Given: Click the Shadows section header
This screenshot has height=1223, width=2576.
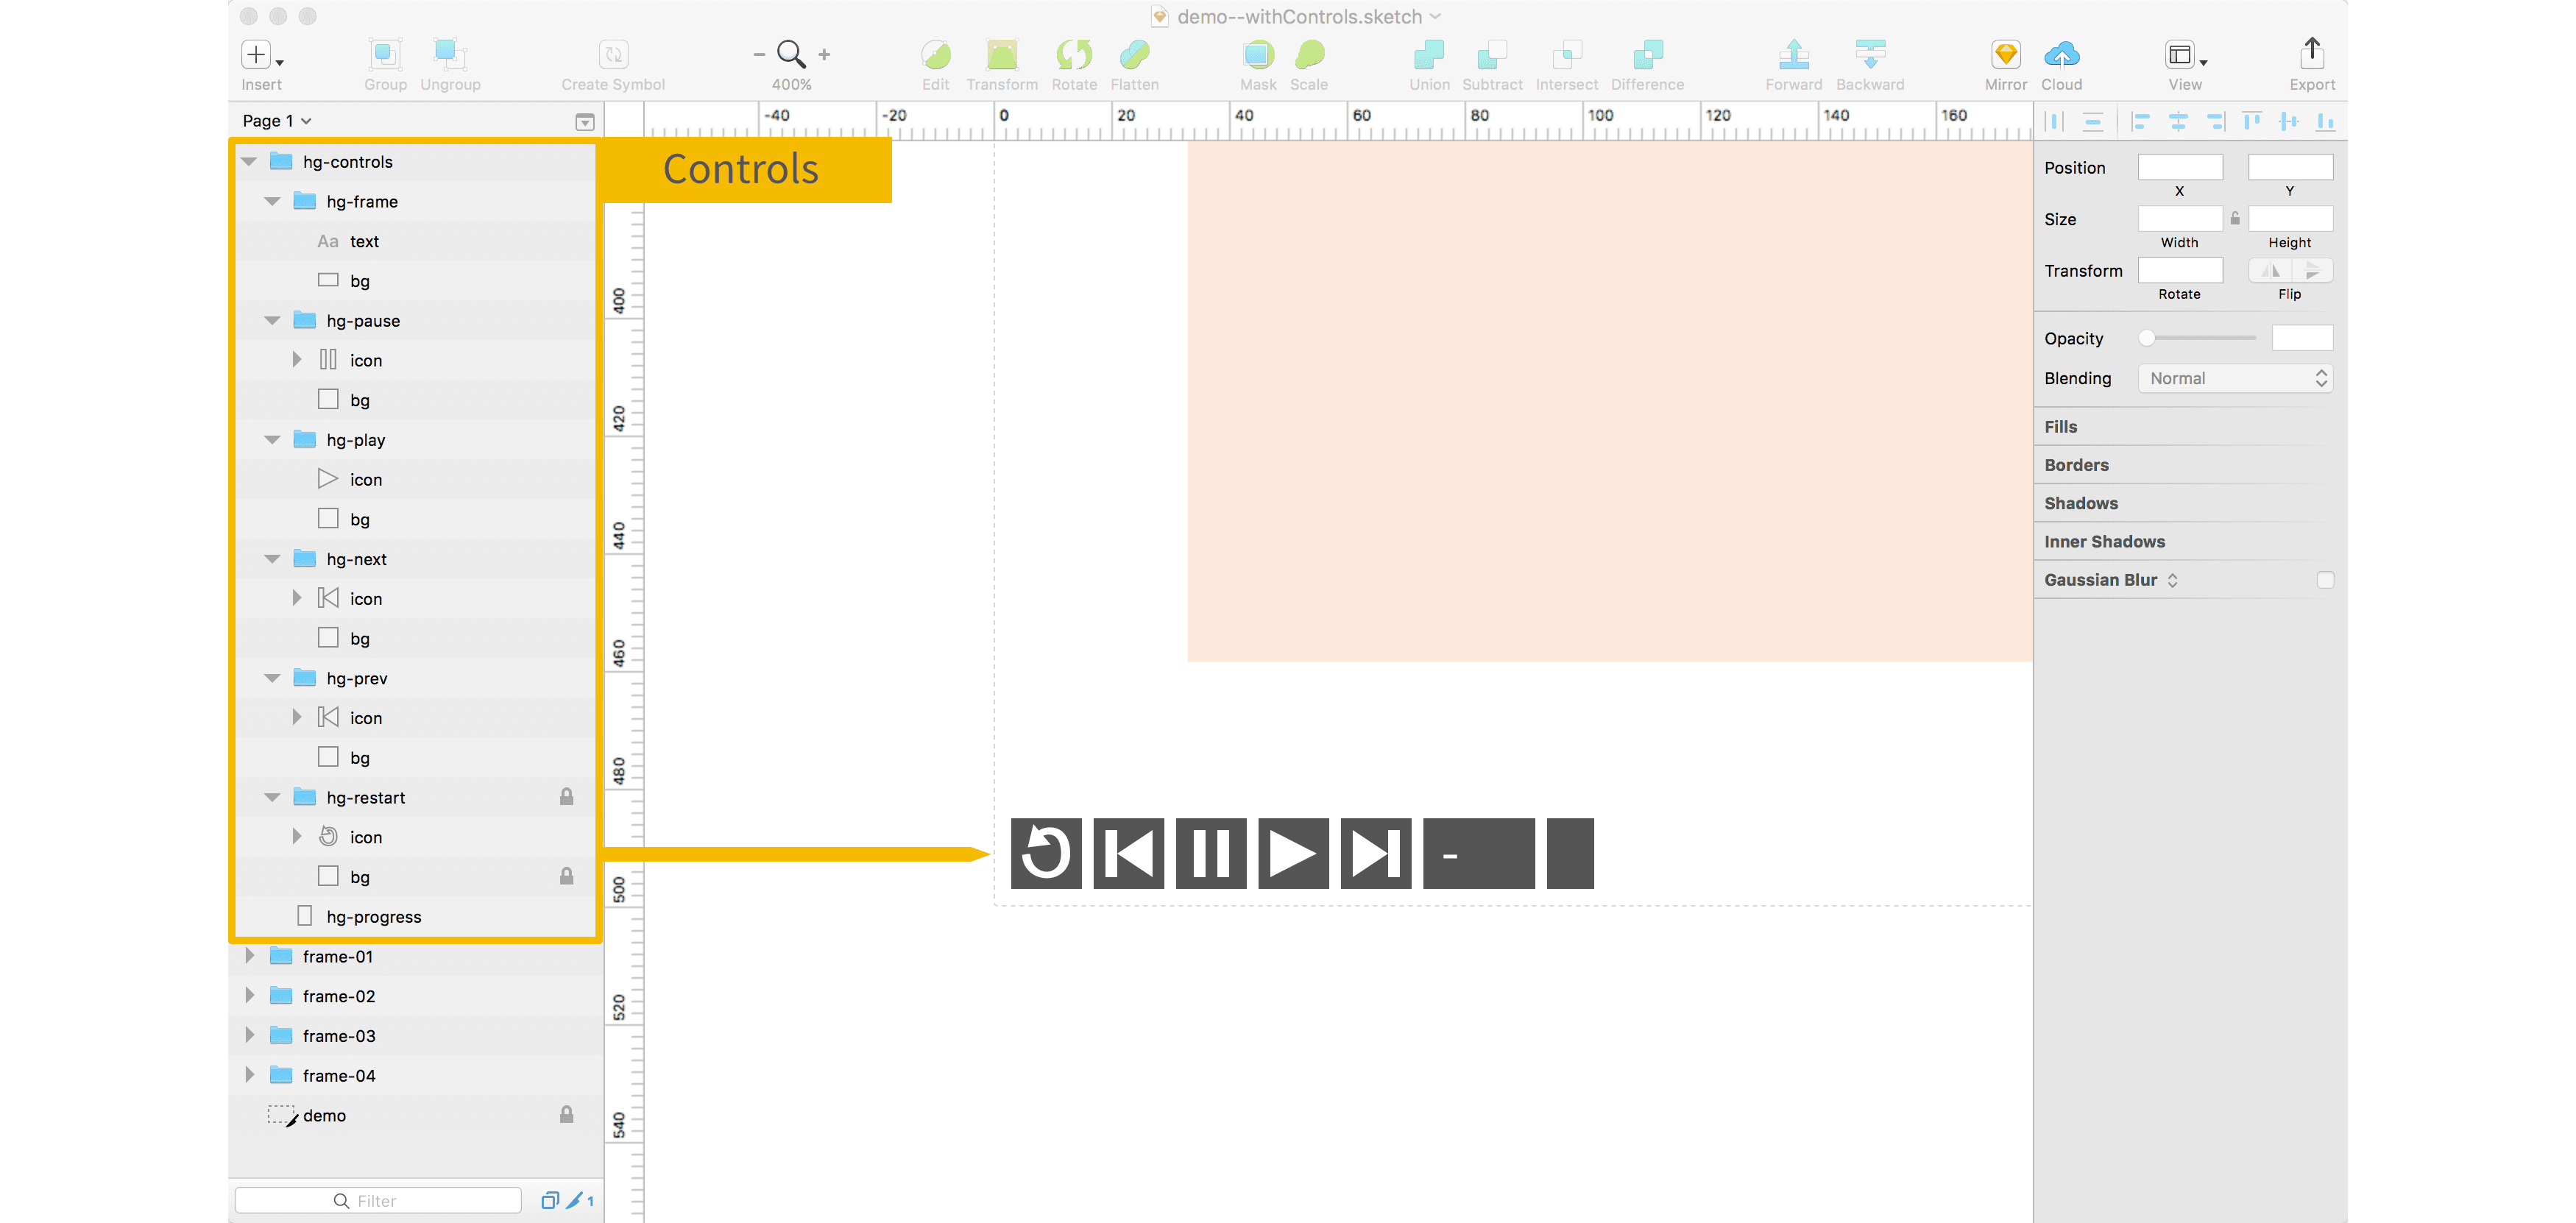Looking at the screenshot, I should 2081,503.
